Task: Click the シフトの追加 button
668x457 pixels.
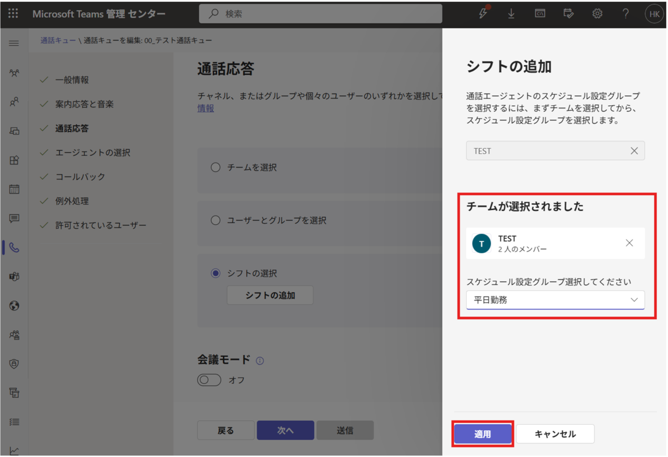Action: [x=270, y=296]
